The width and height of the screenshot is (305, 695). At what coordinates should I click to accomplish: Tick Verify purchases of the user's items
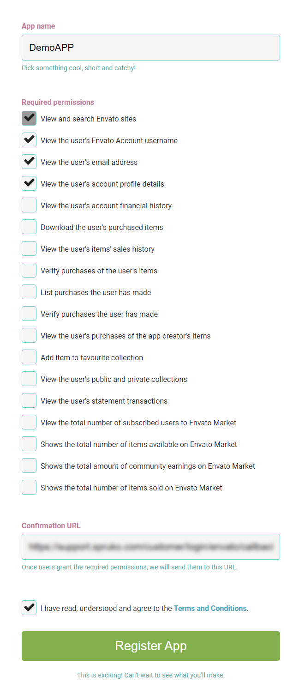click(29, 271)
